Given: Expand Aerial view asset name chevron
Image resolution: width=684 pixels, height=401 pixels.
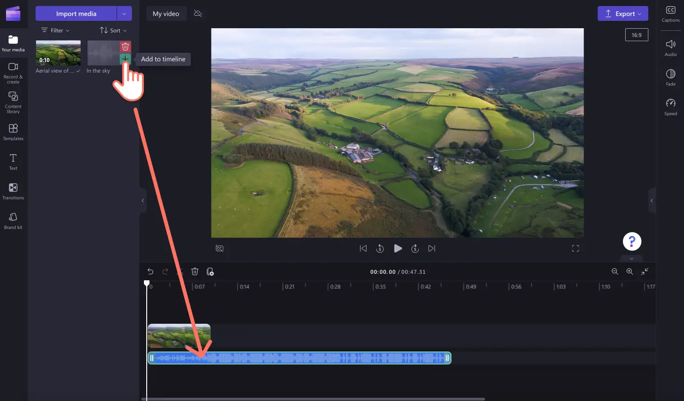Looking at the screenshot, I should 78,71.
